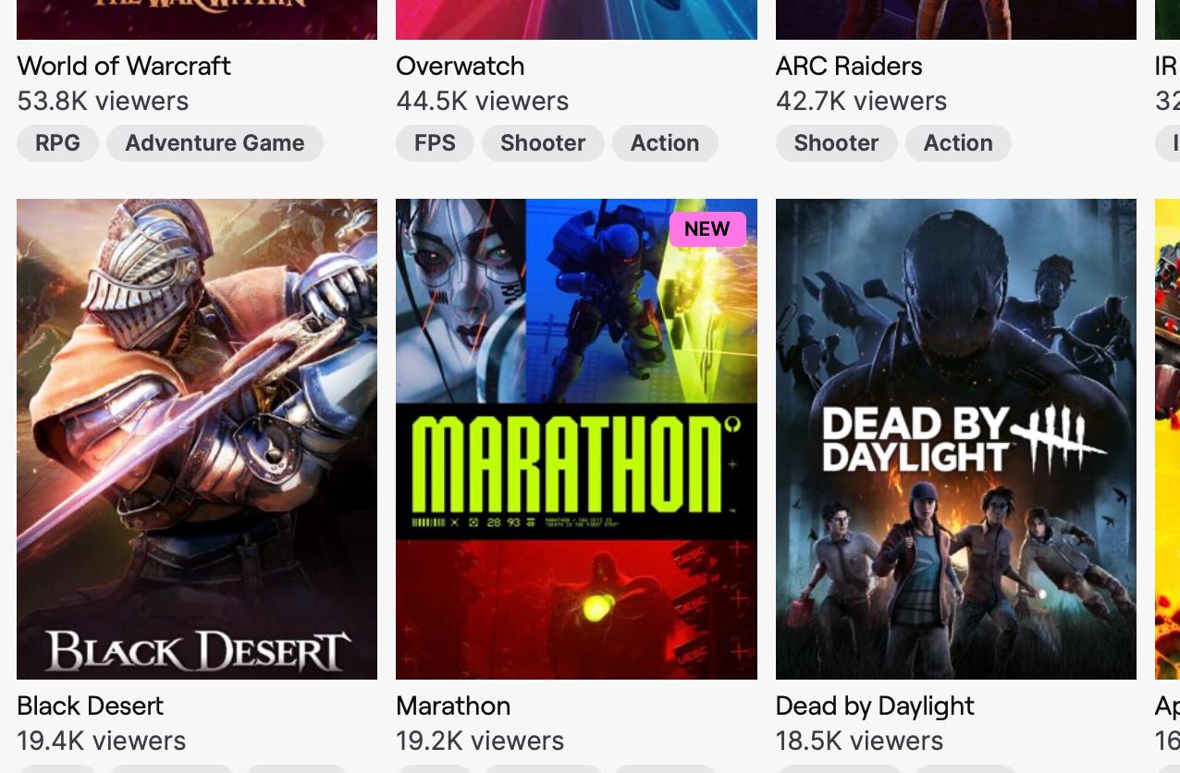This screenshot has height=773, width=1180.
Task: Select the Adventure Game tag
Action: pos(215,143)
